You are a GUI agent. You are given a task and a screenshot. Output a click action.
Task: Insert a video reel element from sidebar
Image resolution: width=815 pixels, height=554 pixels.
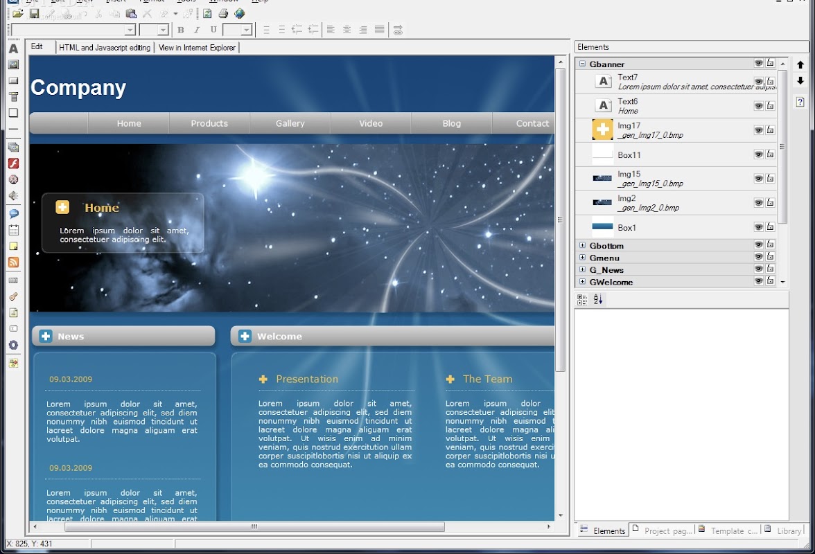click(x=14, y=179)
